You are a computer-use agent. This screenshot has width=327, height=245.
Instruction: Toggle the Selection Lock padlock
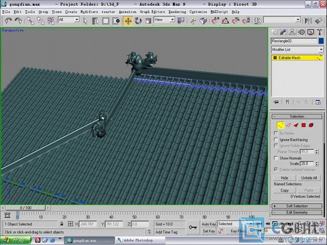[61, 224]
